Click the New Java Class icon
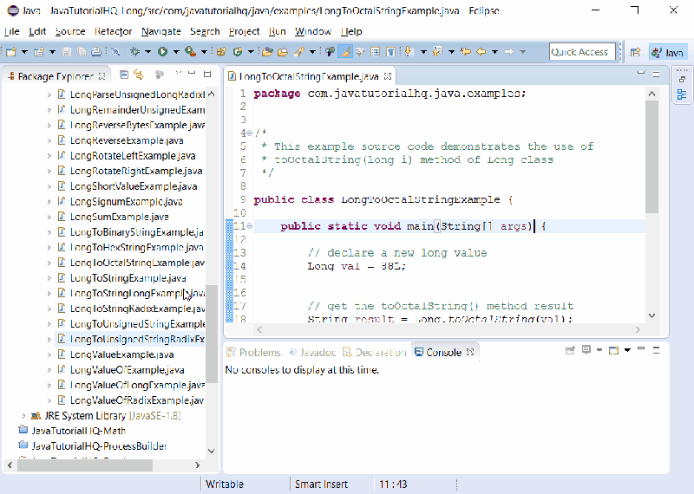Viewport: 694px width, 494px height. (x=238, y=52)
